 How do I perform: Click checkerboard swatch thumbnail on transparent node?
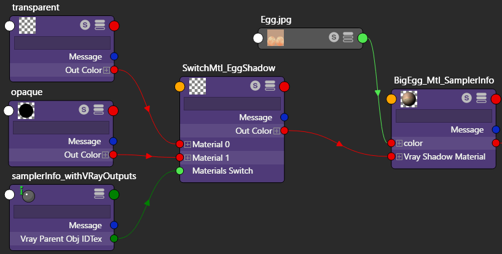point(27,25)
